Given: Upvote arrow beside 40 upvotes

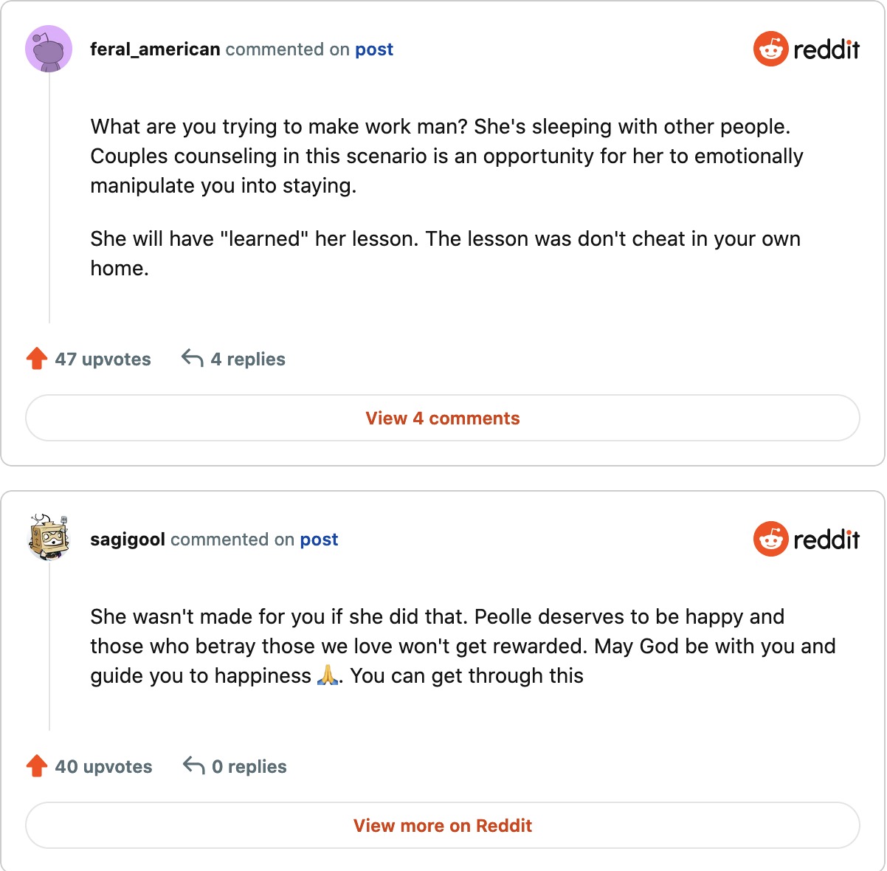Looking at the screenshot, I should (x=37, y=767).
